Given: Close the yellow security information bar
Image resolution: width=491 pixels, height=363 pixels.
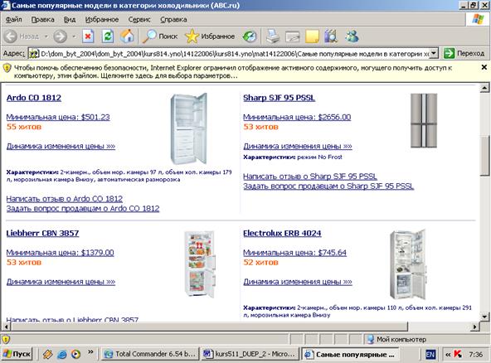Looking at the screenshot, I should point(484,67).
